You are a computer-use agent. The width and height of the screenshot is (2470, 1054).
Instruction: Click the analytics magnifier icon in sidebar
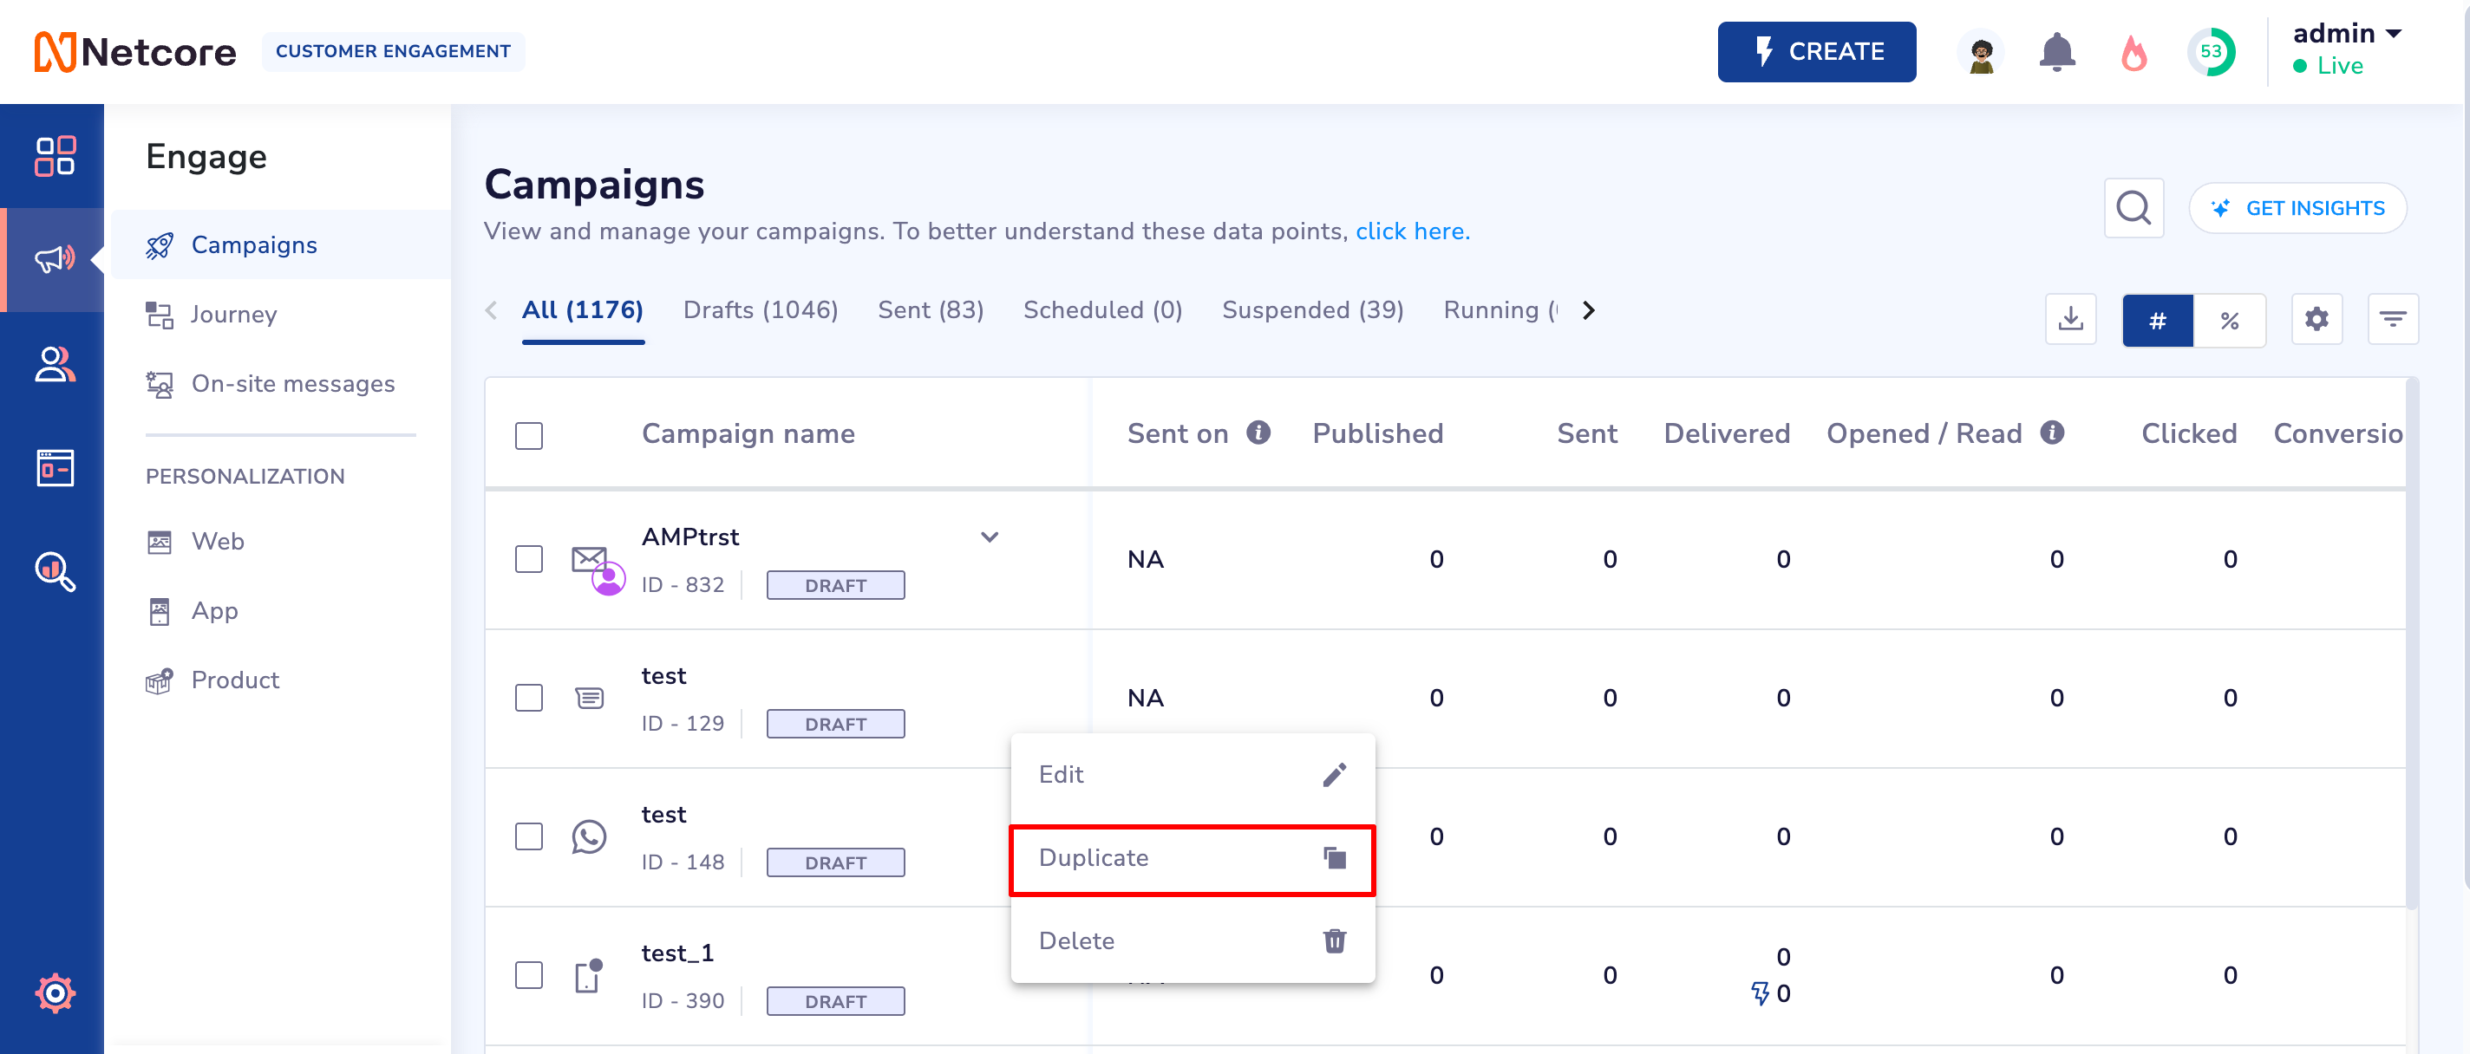[55, 572]
